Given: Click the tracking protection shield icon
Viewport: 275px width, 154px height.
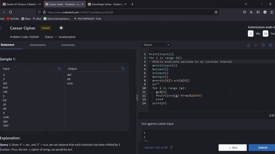Looking at the screenshot, I should pos(39,12).
